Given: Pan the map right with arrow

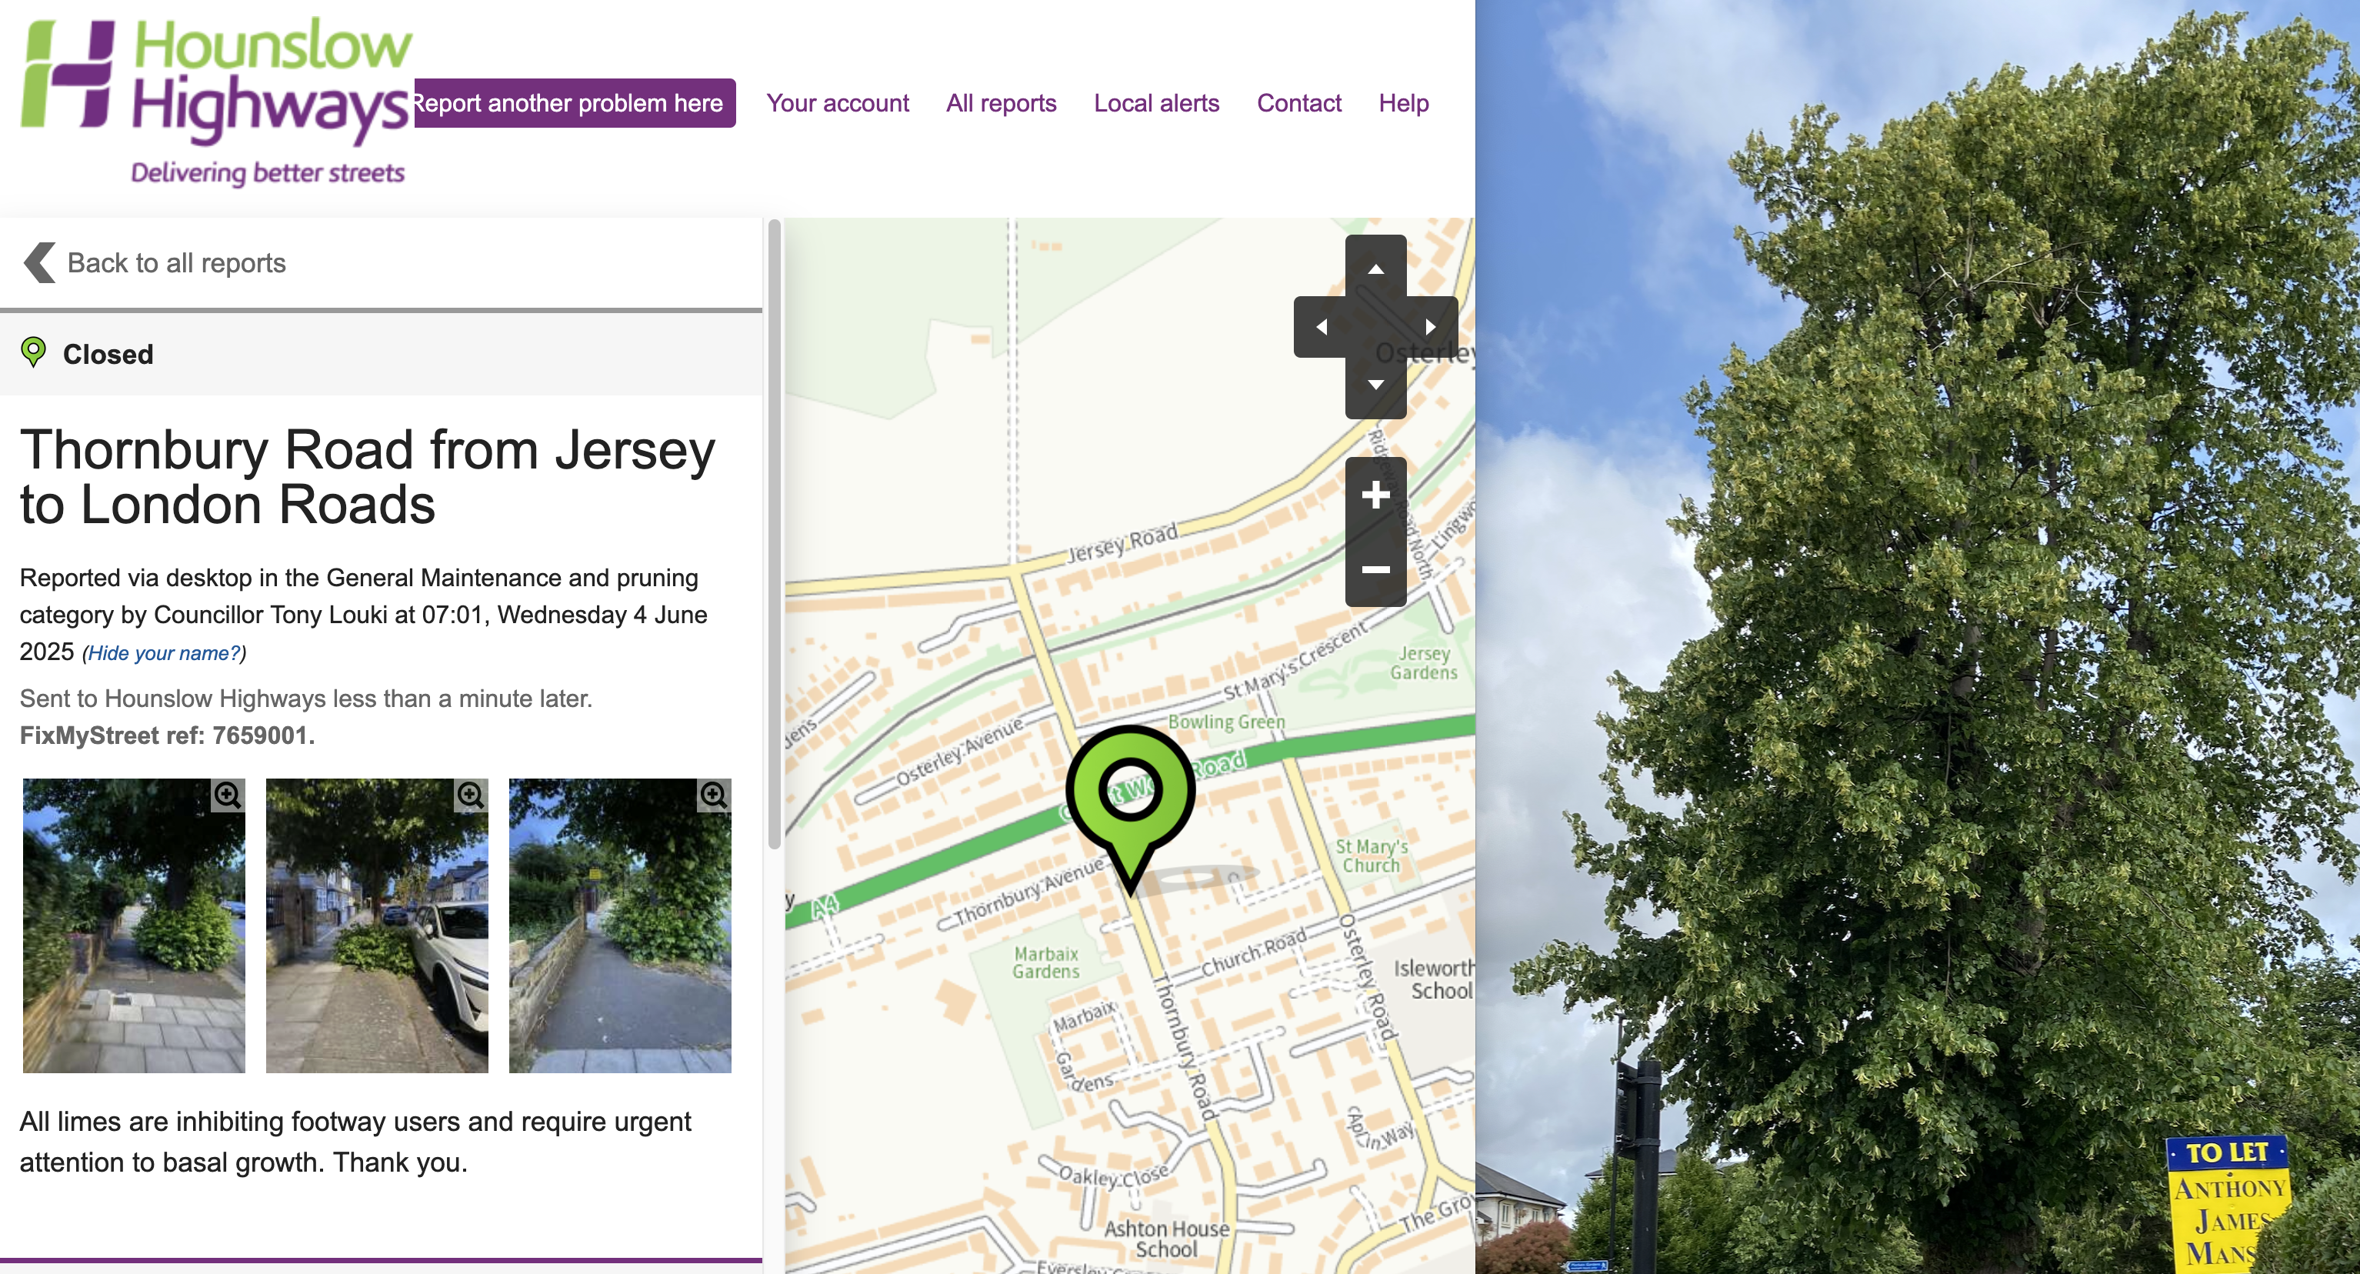Looking at the screenshot, I should click(x=1429, y=326).
